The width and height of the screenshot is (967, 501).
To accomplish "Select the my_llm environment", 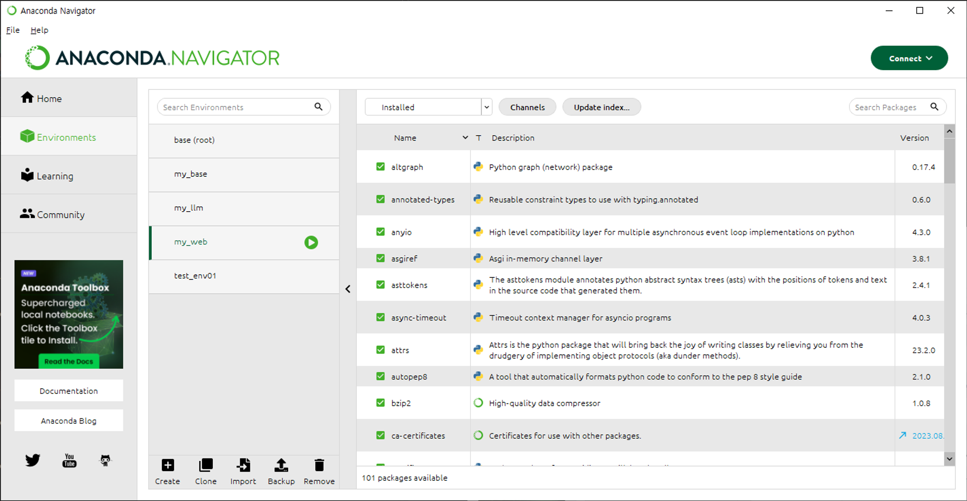I will coord(244,208).
